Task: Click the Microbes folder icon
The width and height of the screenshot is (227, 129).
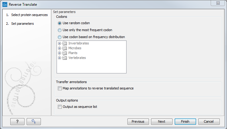Action: coord(65,48)
